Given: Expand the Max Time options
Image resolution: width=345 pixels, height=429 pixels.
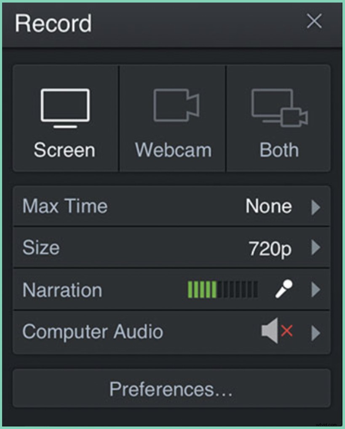Looking at the screenshot, I should (315, 207).
